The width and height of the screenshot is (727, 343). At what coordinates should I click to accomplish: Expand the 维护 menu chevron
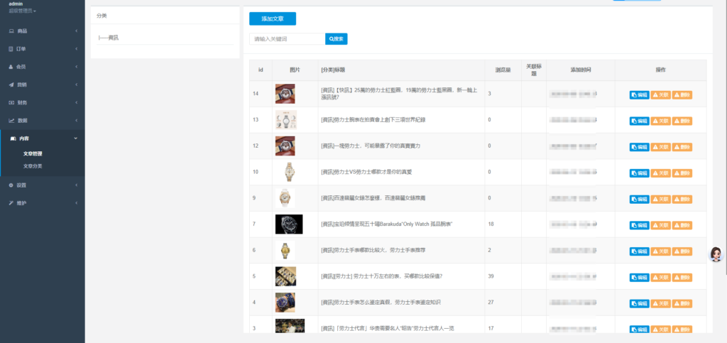point(76,203)
